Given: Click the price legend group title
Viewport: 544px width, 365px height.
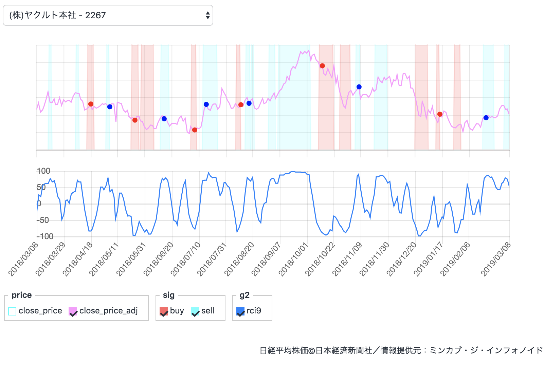Looking at the screenshot, I should pyautogui.click(x=22, y=295).
